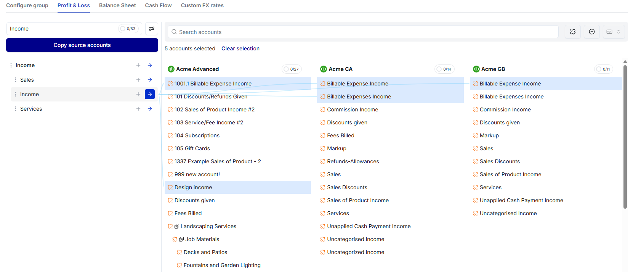Select Acme CA Unapplied Cash Payment Income
Image resolution: width=633 pixels, height=272 pixels.
pyautogui.click(x=390, y=226)
